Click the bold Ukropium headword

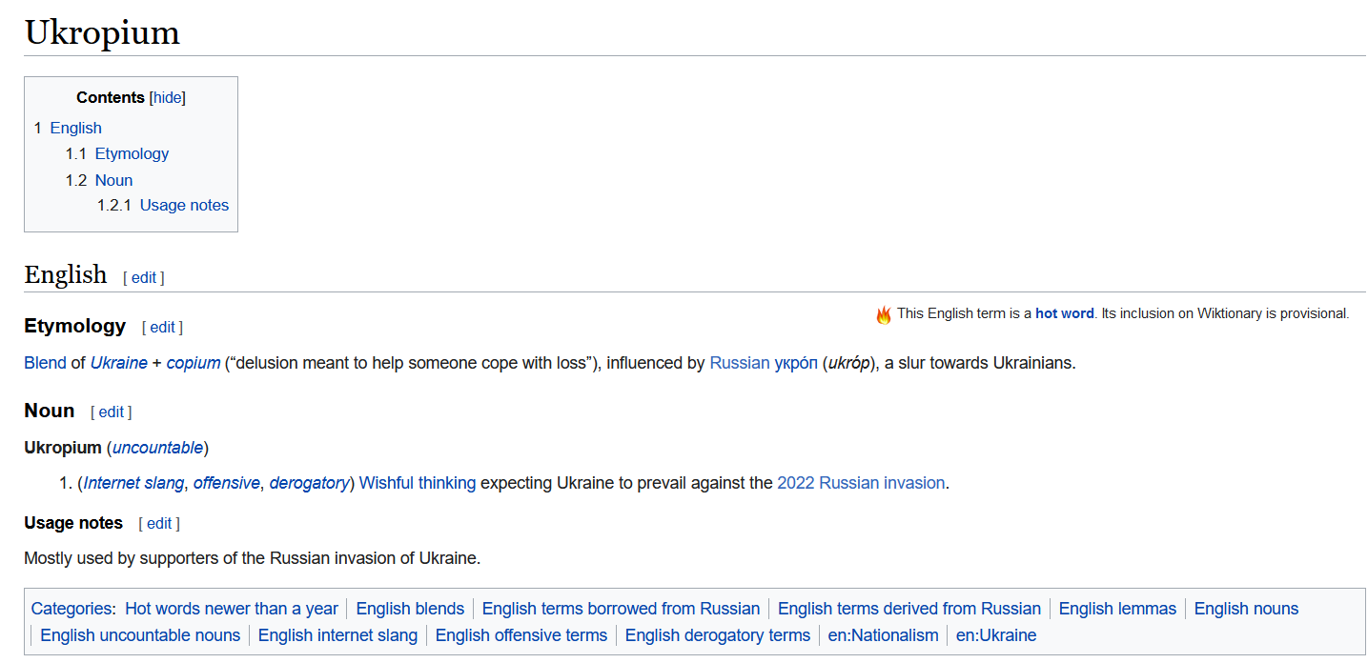coord(63,447)
